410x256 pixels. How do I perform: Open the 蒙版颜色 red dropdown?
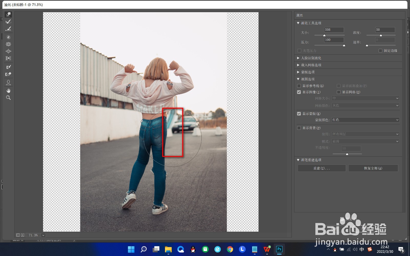click(x=365, y=120)
